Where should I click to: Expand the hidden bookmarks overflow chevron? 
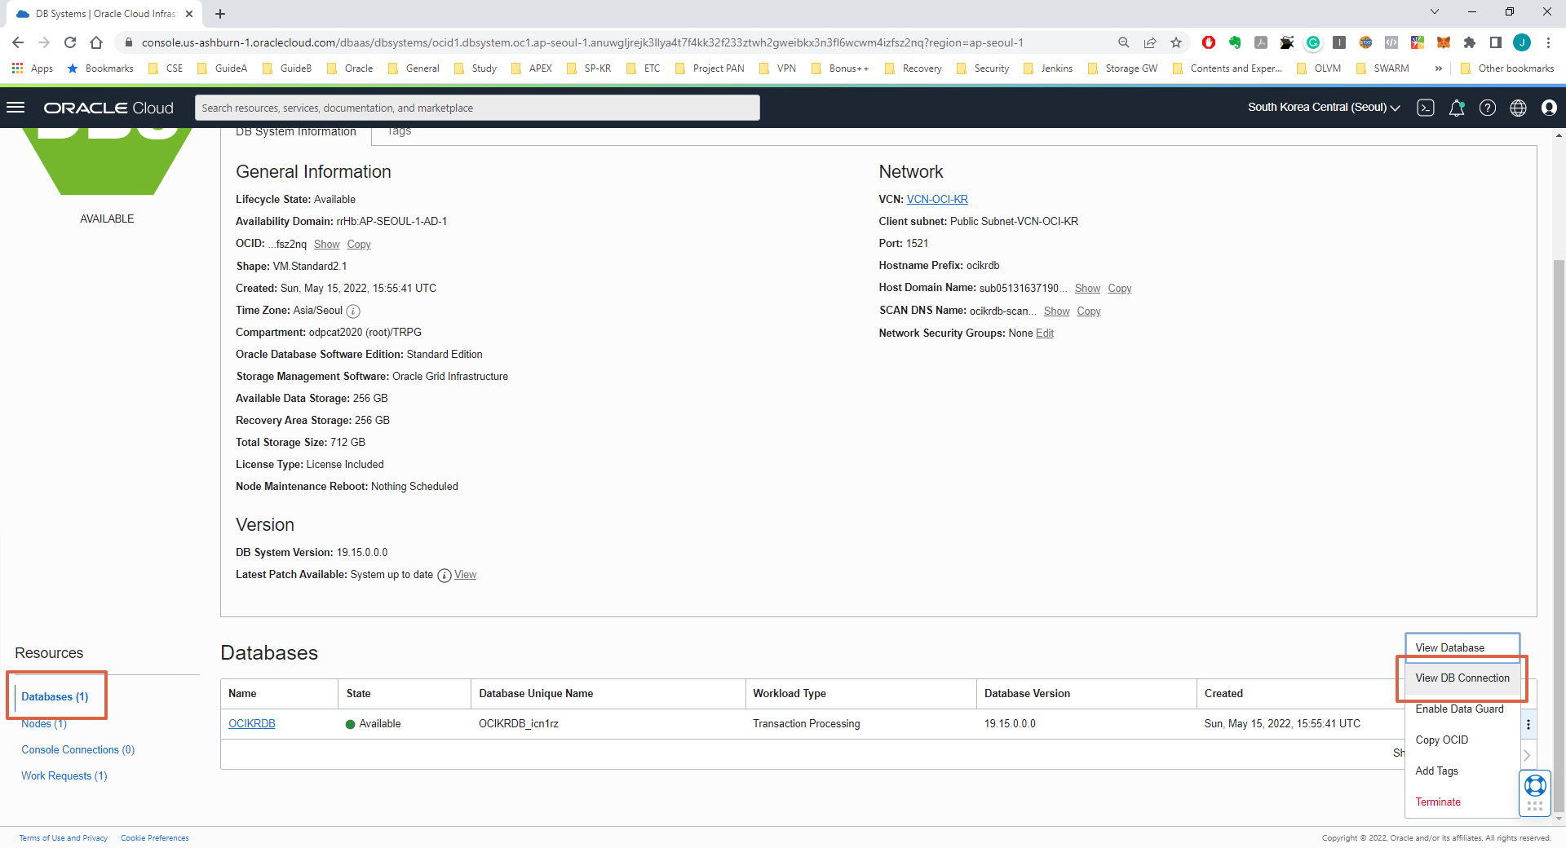(1438, 68)
